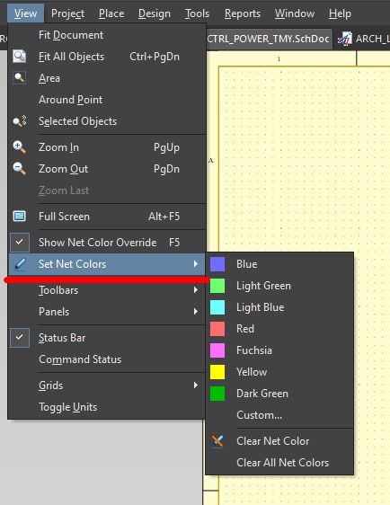Click the Full Screen icon
This screenshot has width=390, height=505.
[20, 216]
